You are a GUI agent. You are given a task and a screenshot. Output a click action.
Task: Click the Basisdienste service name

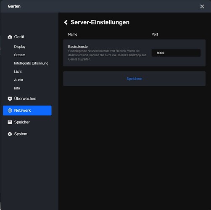78,47
